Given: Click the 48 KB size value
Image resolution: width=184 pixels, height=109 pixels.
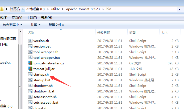Looking at the screenshot, I should (x=174, y=69).
